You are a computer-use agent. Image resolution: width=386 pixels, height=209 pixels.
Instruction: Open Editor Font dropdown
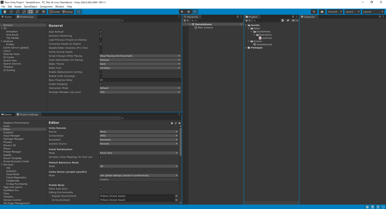pyautogui.click(x=140, y=68)
